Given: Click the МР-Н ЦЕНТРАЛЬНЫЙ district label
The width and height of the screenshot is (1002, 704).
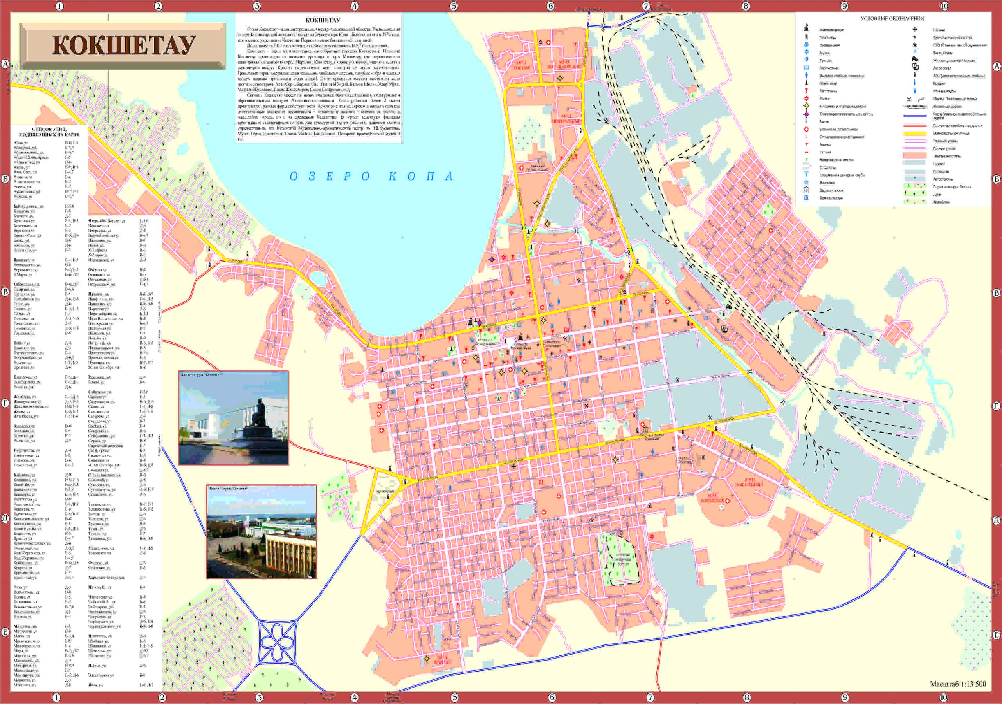Looking at the screenshot, I should click(566, 119).
